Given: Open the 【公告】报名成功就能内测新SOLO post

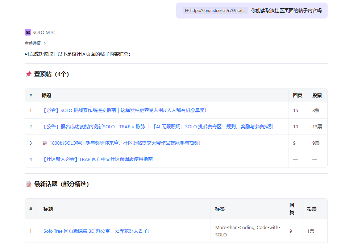Looking at the screenshot, I should 157,127.
